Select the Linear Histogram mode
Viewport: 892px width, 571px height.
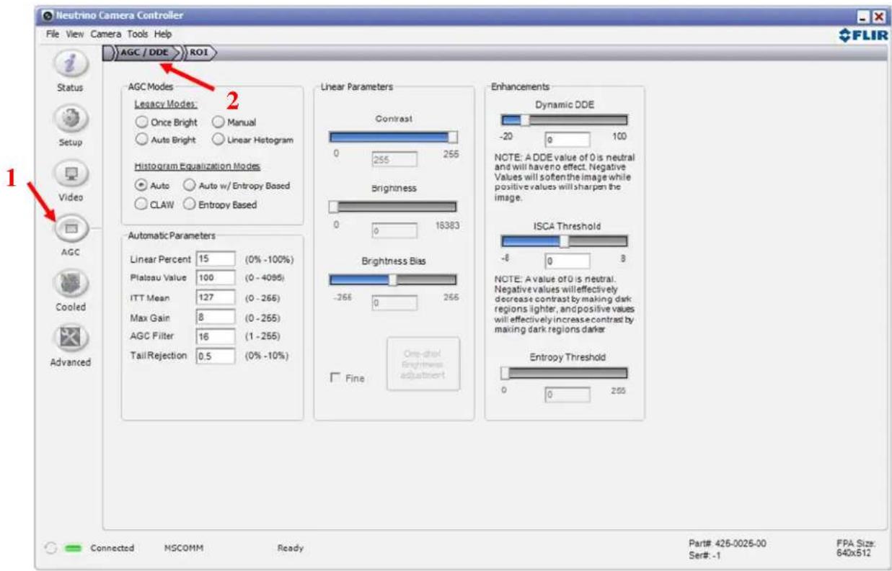(x=218, y=139)
